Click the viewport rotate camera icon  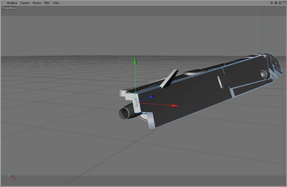(280, 3)
